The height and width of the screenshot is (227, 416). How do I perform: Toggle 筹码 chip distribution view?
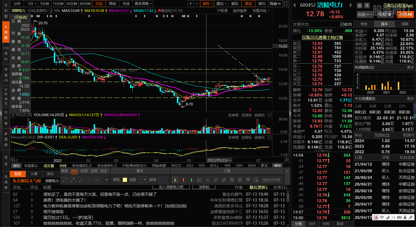coord(235,4)
